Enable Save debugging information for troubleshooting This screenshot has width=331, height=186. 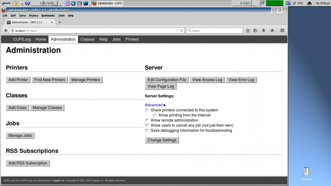[147, 130]
